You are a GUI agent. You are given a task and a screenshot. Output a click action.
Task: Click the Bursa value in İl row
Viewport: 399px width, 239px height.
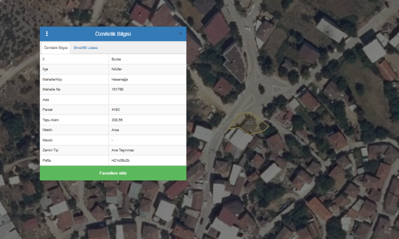[116, 59]
